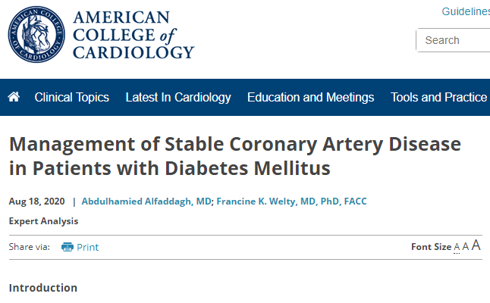Open the Clinical Topics menu

(x=72, y=98)
